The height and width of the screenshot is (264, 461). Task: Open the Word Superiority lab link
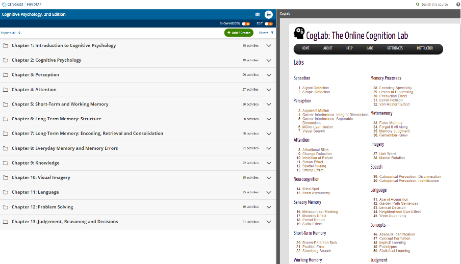(x=393, y=216)
